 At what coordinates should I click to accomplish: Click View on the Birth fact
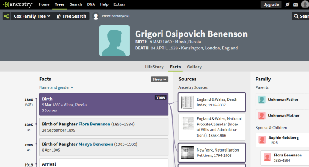[161, 97]
